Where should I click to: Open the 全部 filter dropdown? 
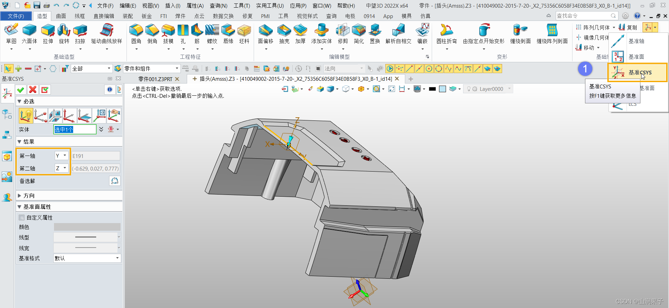pyautogui.click(x=91, y=69)
